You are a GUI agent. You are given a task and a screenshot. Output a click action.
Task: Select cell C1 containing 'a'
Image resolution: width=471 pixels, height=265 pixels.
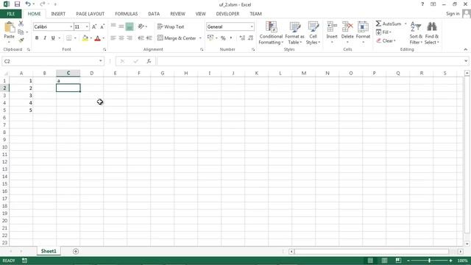pos(68,80)
